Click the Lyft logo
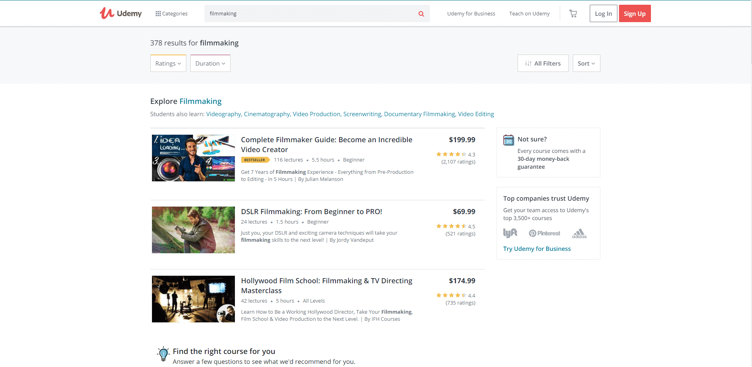The height and width of the screenshot is (367, 752). pyautogui.click(x=510, y=233)
